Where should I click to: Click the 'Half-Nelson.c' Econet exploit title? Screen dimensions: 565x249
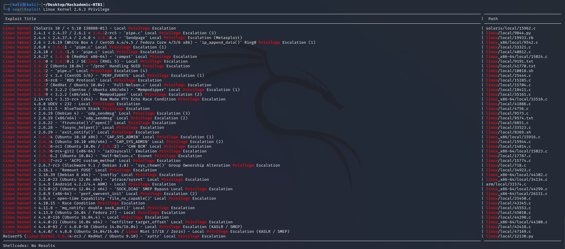pyautogui.click(x=102, y=156)
